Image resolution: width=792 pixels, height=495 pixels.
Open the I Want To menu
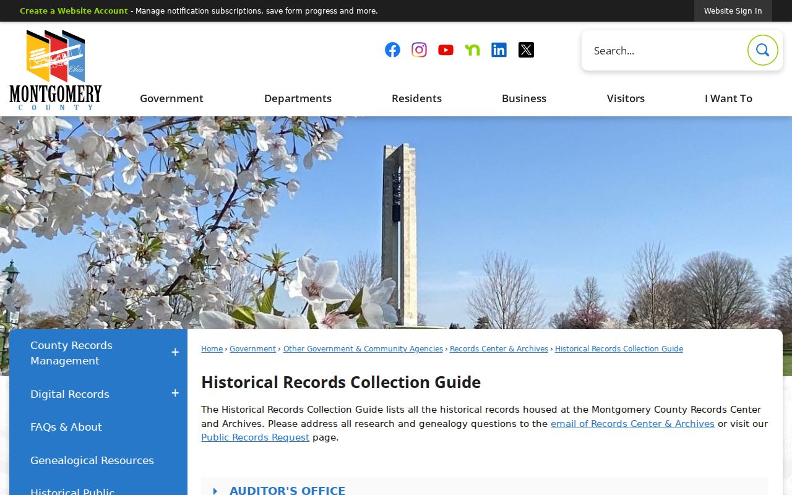click(x=728, y=98)
